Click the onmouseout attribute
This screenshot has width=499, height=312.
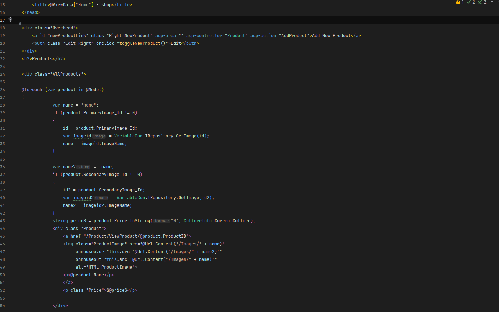[x=88, y=259]
